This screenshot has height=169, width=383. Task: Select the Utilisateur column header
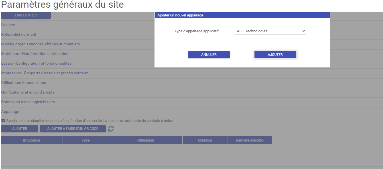point(146,140)
